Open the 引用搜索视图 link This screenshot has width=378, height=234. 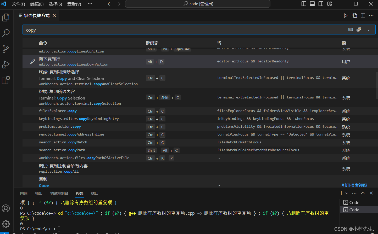[354, 185]
